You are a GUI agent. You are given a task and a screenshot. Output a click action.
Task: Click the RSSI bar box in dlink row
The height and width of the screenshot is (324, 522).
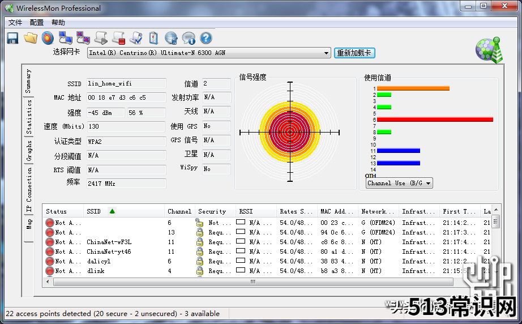click(x=241, y=270)
